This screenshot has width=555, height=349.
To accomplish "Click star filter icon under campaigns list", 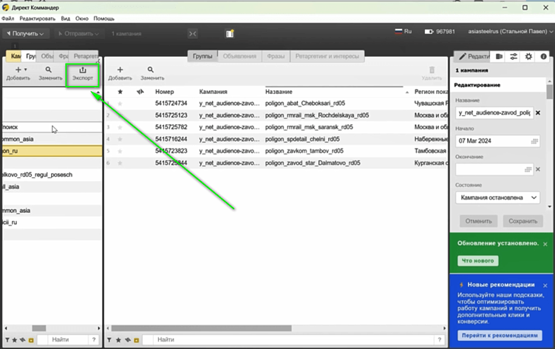I will pyautogui.click(x=15, y=340).
